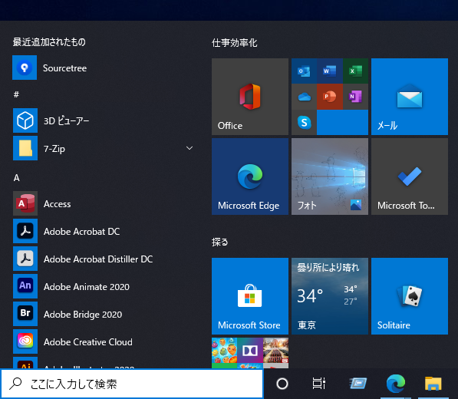Open File Explorer from the taskbar
458x399 pixels.
433,384
